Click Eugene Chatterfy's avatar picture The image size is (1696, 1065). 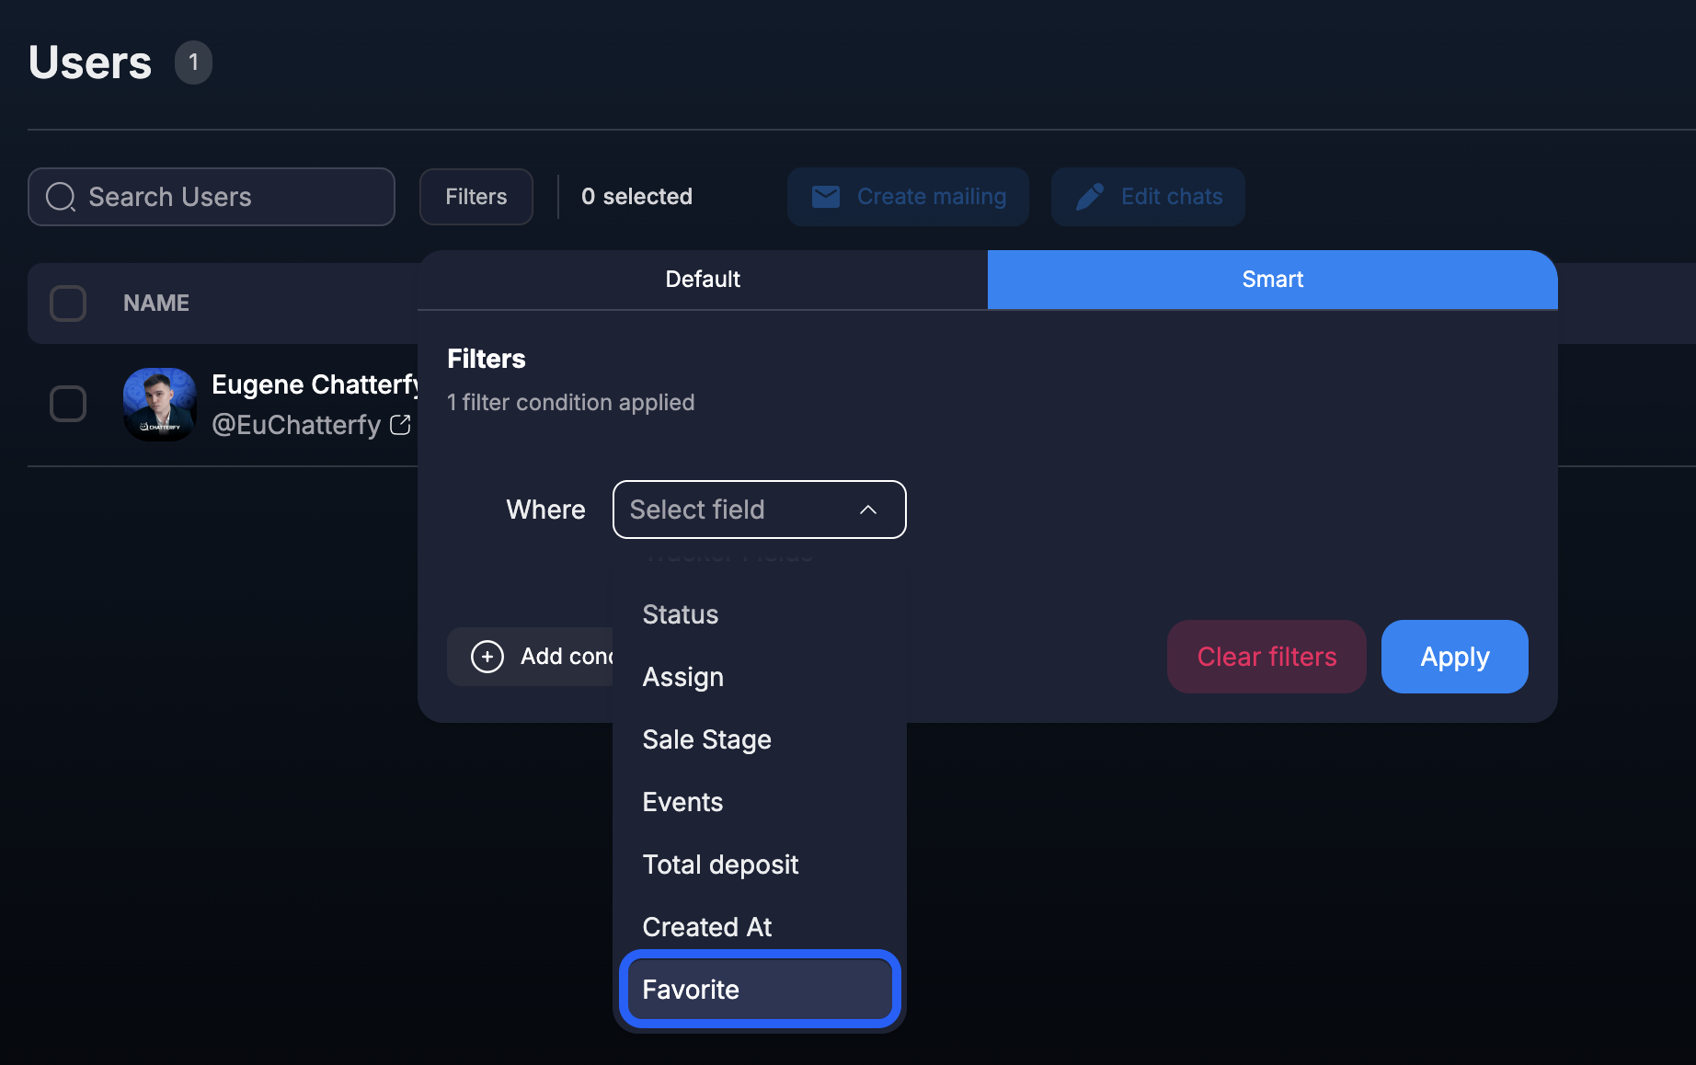click(x=160, y=405)
